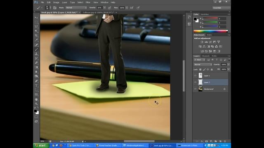
Task: Click the Windows start button
Action: (41, 146)
